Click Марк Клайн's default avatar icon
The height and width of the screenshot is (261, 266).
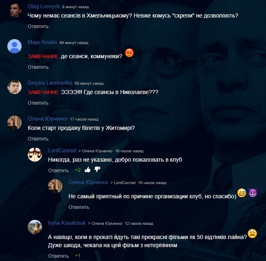tap(14, 46)
